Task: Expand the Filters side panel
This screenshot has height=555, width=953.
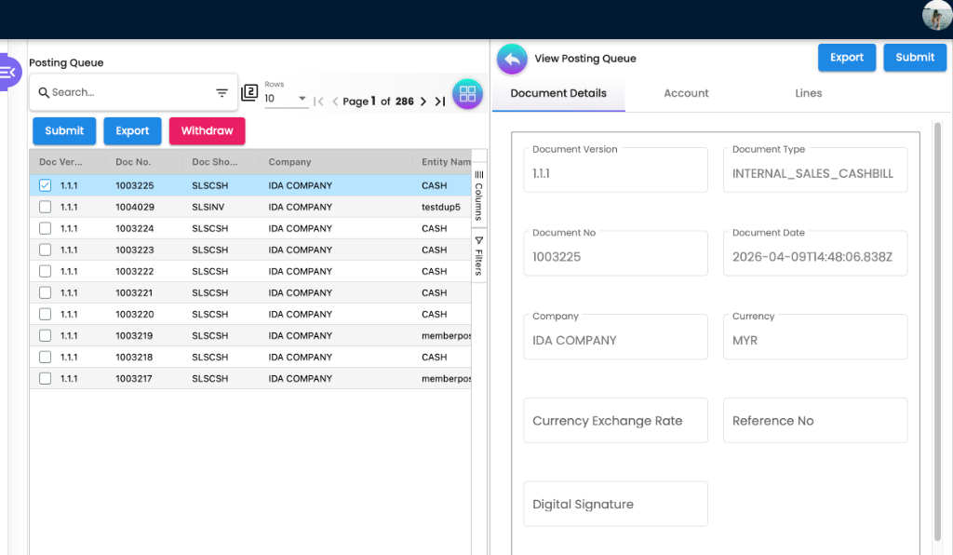Action: (478, 258)
